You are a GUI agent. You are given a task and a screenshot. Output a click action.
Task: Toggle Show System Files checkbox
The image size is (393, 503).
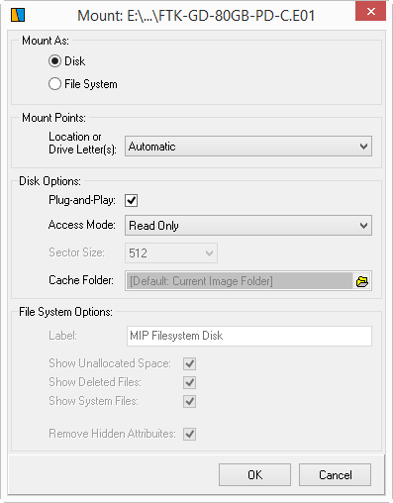tap(189, 401)
